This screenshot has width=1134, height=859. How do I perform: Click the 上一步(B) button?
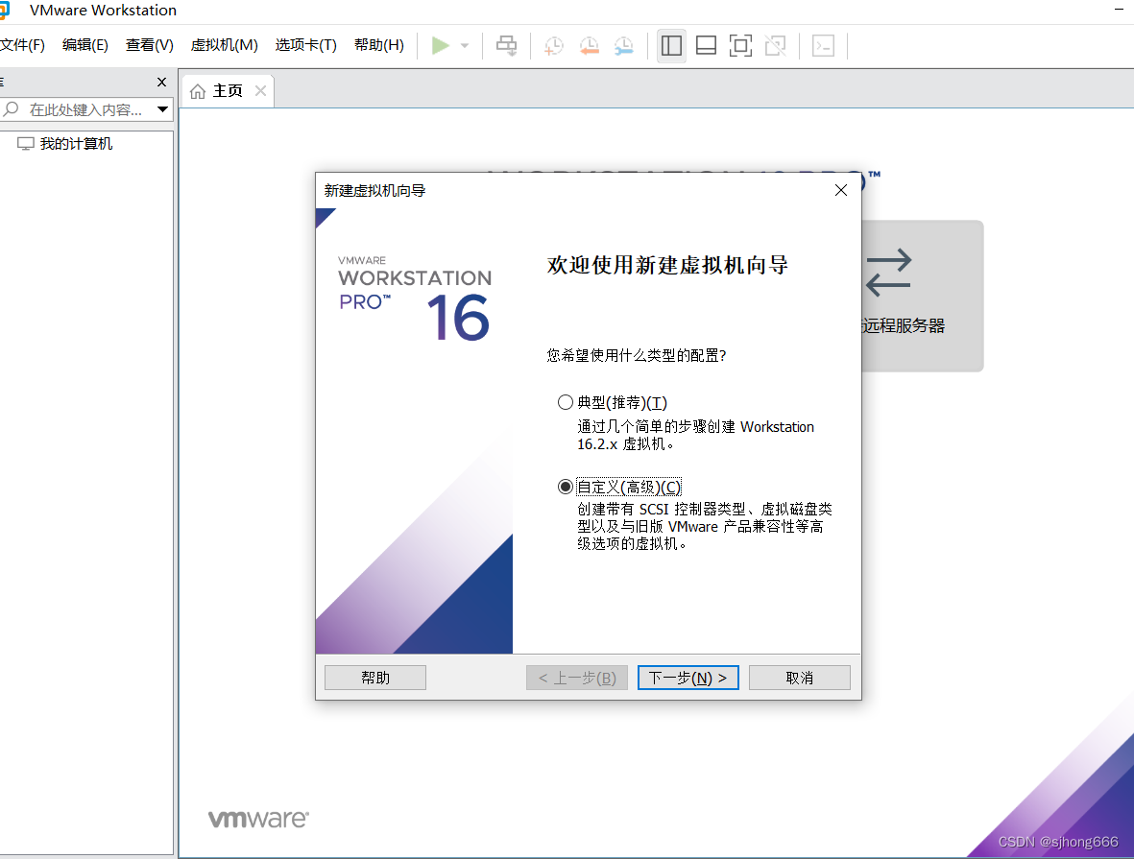pyautogui.click(x=576, y=678)
